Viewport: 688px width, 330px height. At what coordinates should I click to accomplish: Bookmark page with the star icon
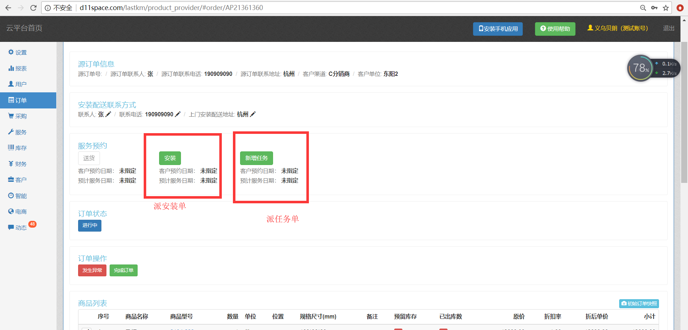pyautogui.click(x=666, y=8)
